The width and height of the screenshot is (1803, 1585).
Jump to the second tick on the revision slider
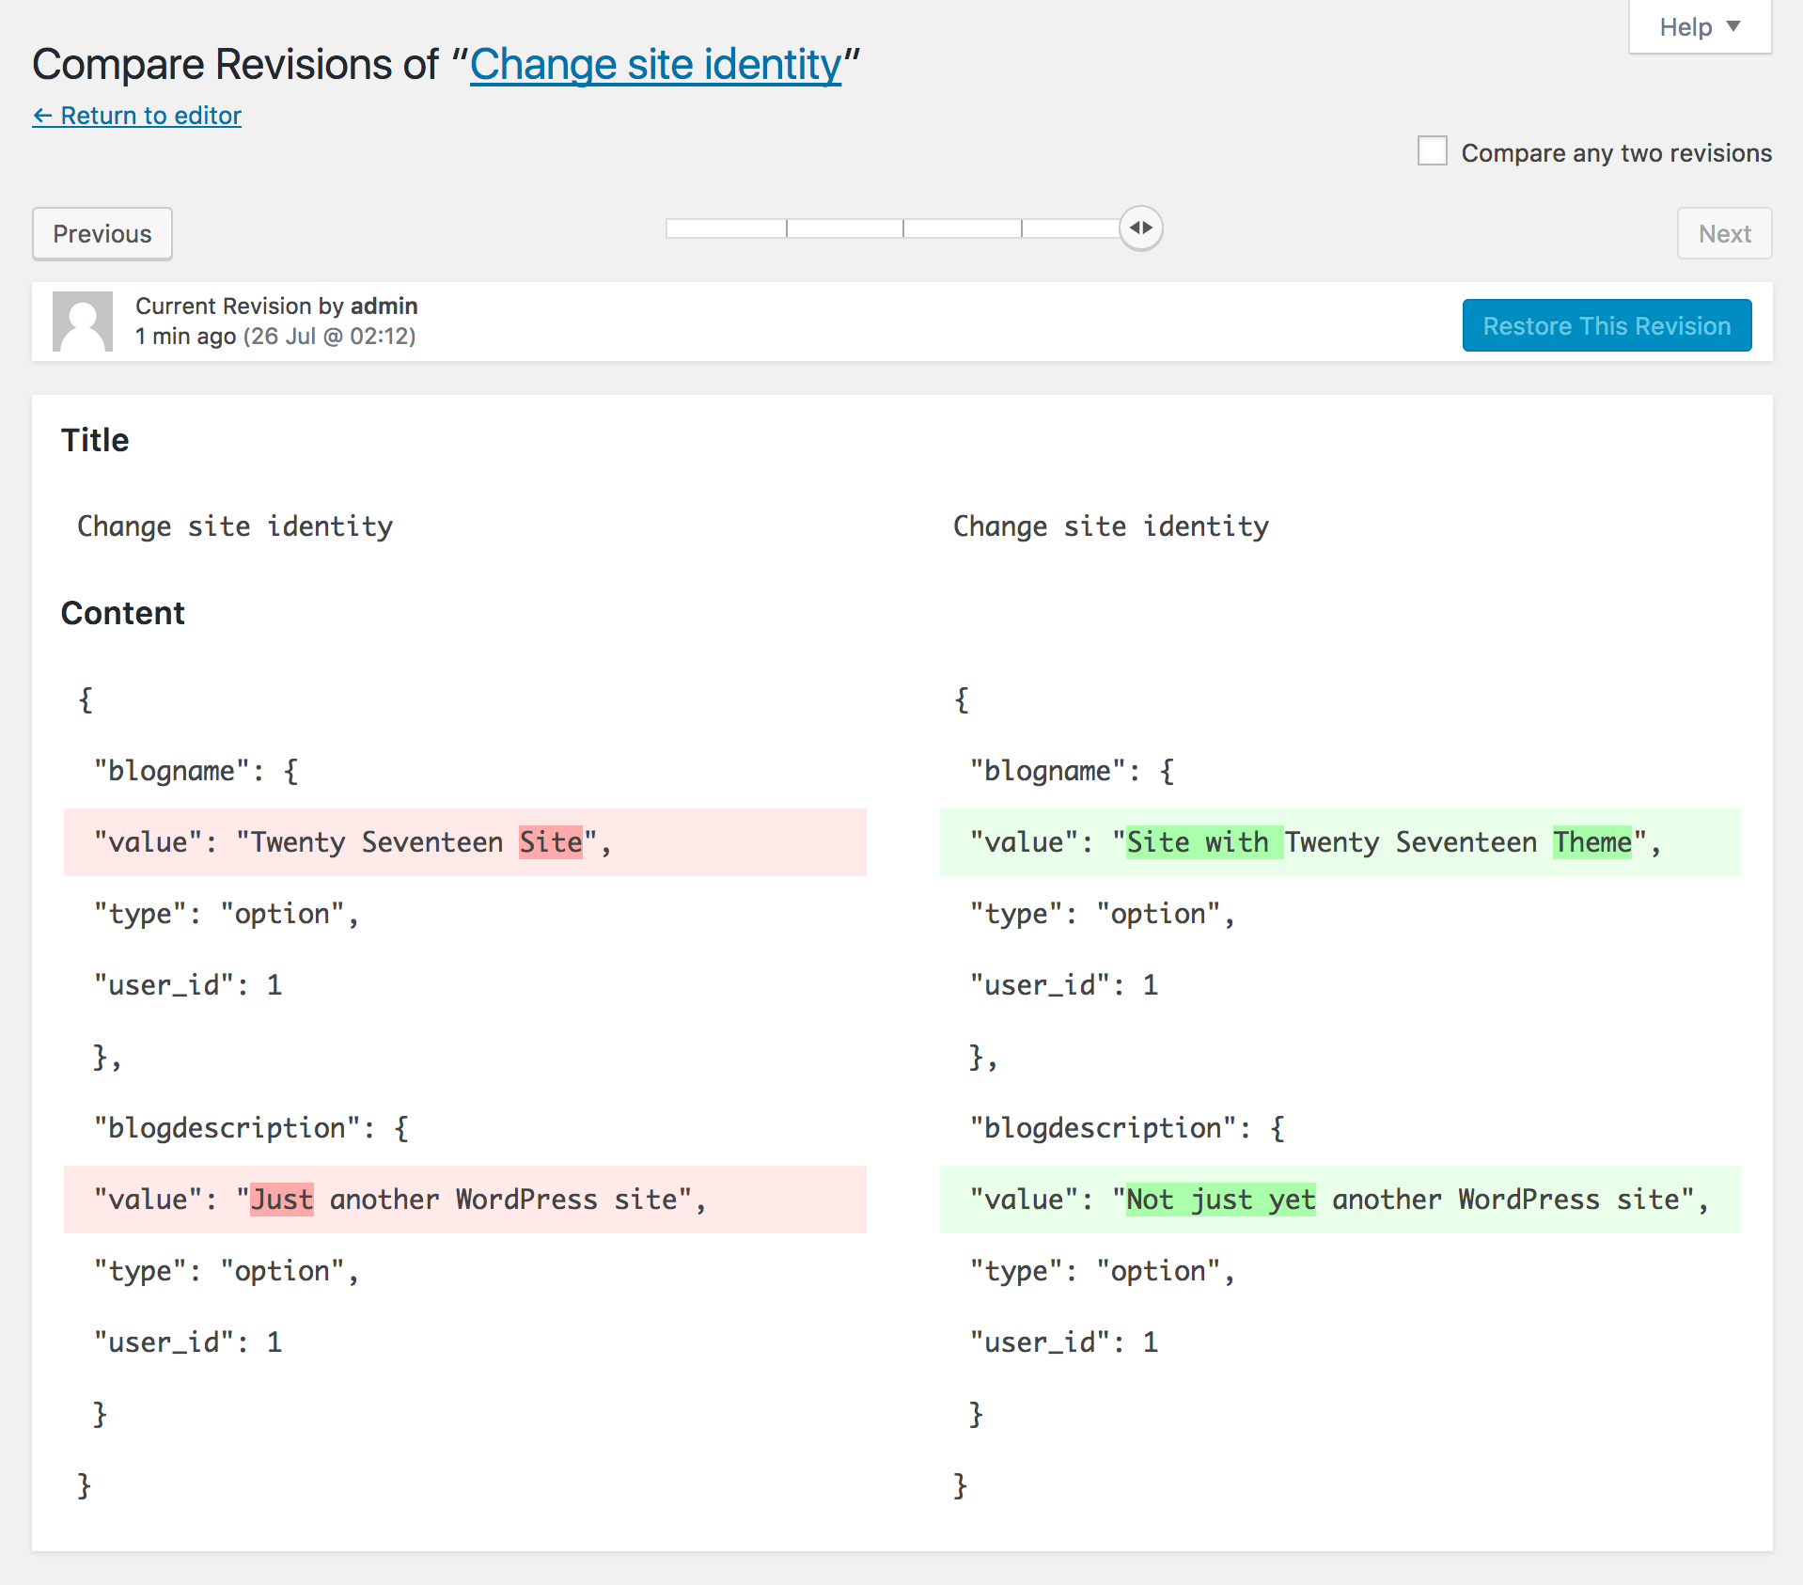(x=903, y=228)
